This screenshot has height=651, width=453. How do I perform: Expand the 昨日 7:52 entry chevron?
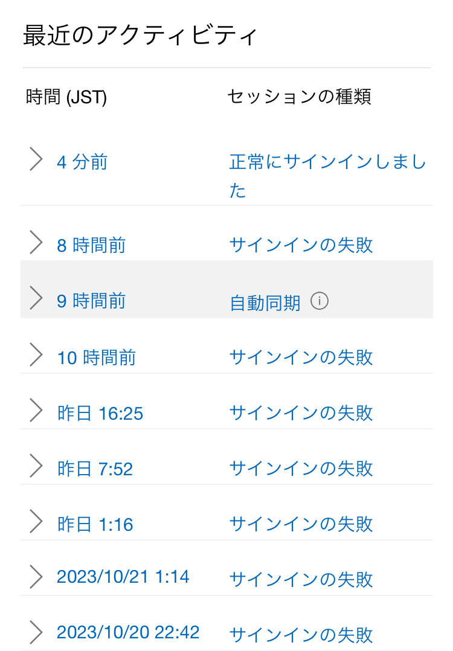36,466
